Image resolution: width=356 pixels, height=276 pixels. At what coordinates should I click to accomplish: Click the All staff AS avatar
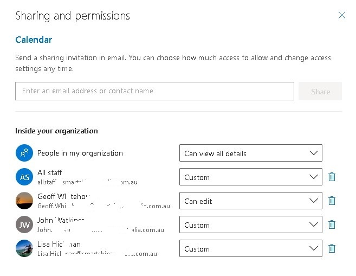(24, 177)
